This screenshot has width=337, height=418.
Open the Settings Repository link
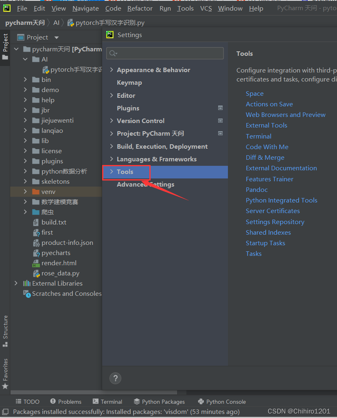point(275,222)
